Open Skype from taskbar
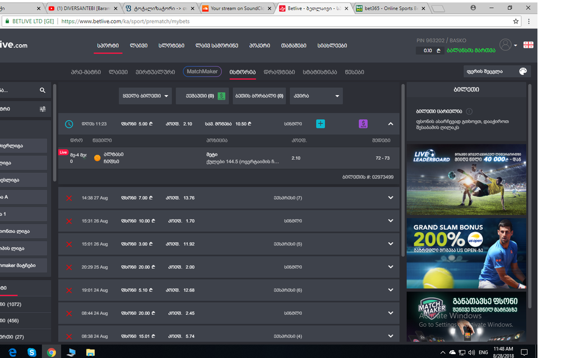Screen dimensions: 574x358 [x=32, y=352]
